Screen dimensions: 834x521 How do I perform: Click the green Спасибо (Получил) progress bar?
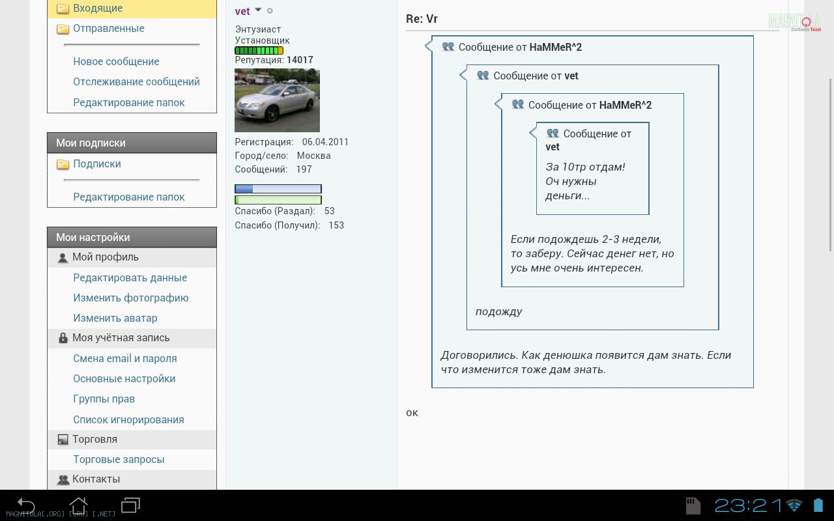278,200
